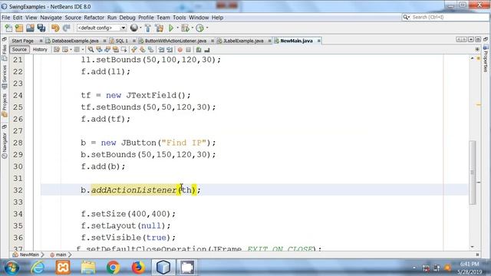Click the Save All toolbar icon
This screenshot has width=491, height=276.
tap(41, 28)
